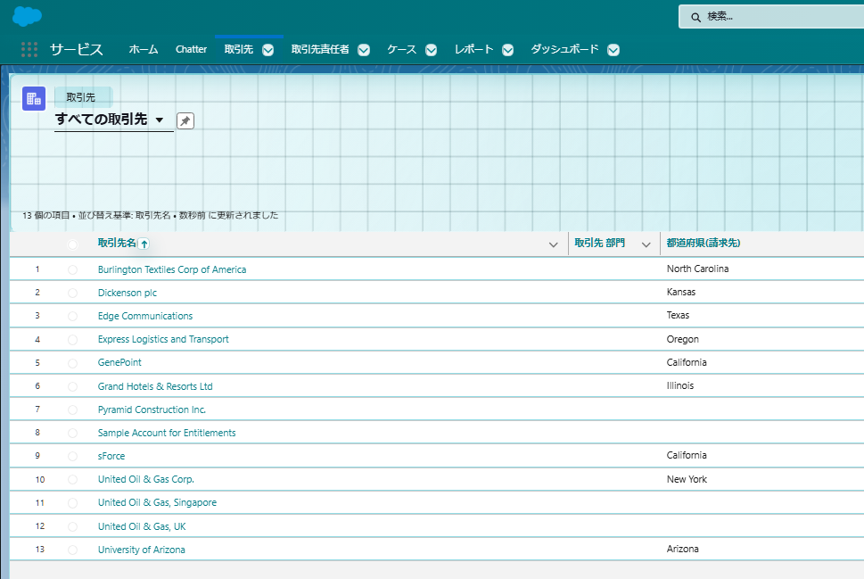This screenshot has width=864, height=579.
Task: Open the ダッシュボード tab dropdown chevron
Action: [x=613, y=50]
